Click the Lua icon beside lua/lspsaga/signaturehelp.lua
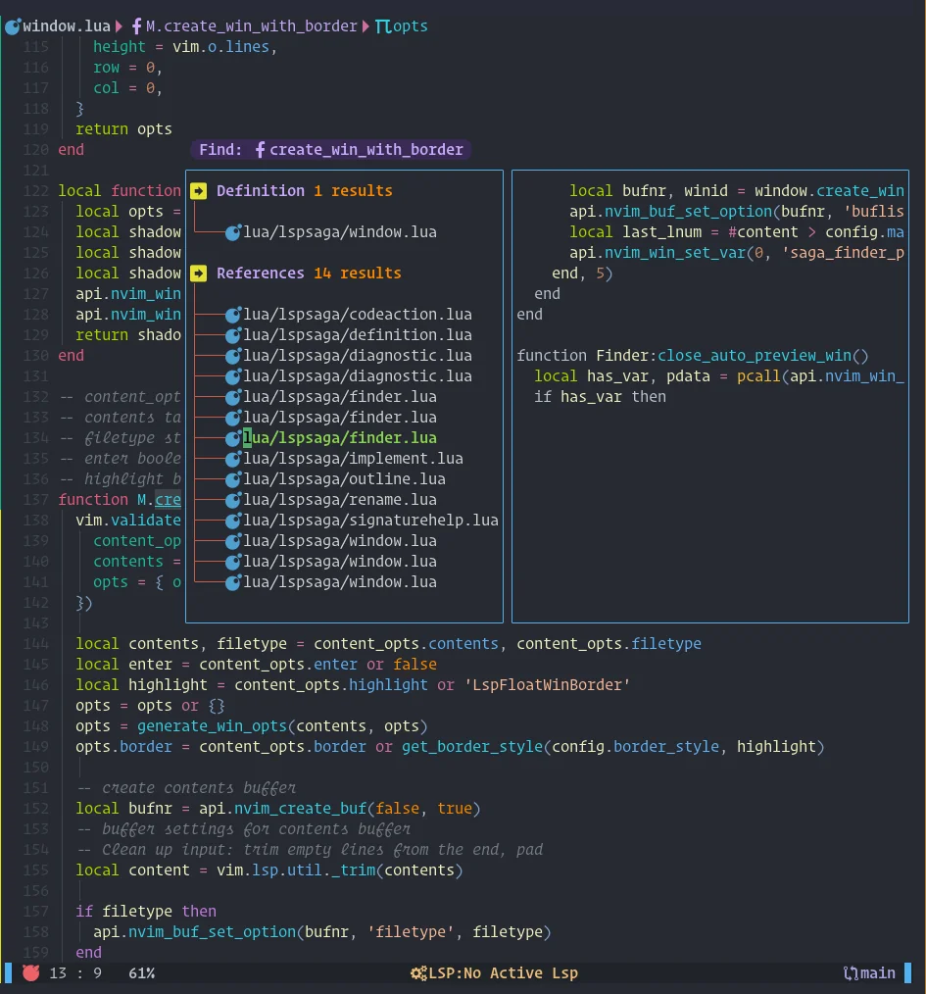Screen dimensions: 926x994 (x=232, y=520)
